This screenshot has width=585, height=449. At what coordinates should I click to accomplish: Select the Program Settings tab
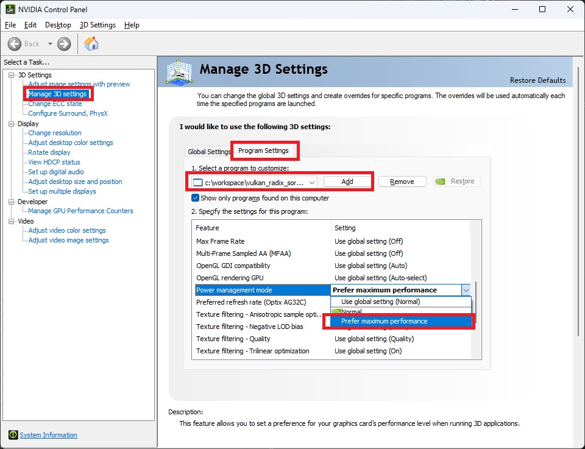(263, 150)
